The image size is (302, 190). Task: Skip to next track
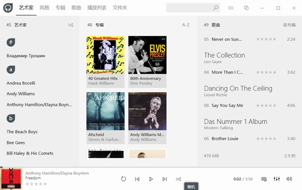[165, 179]
